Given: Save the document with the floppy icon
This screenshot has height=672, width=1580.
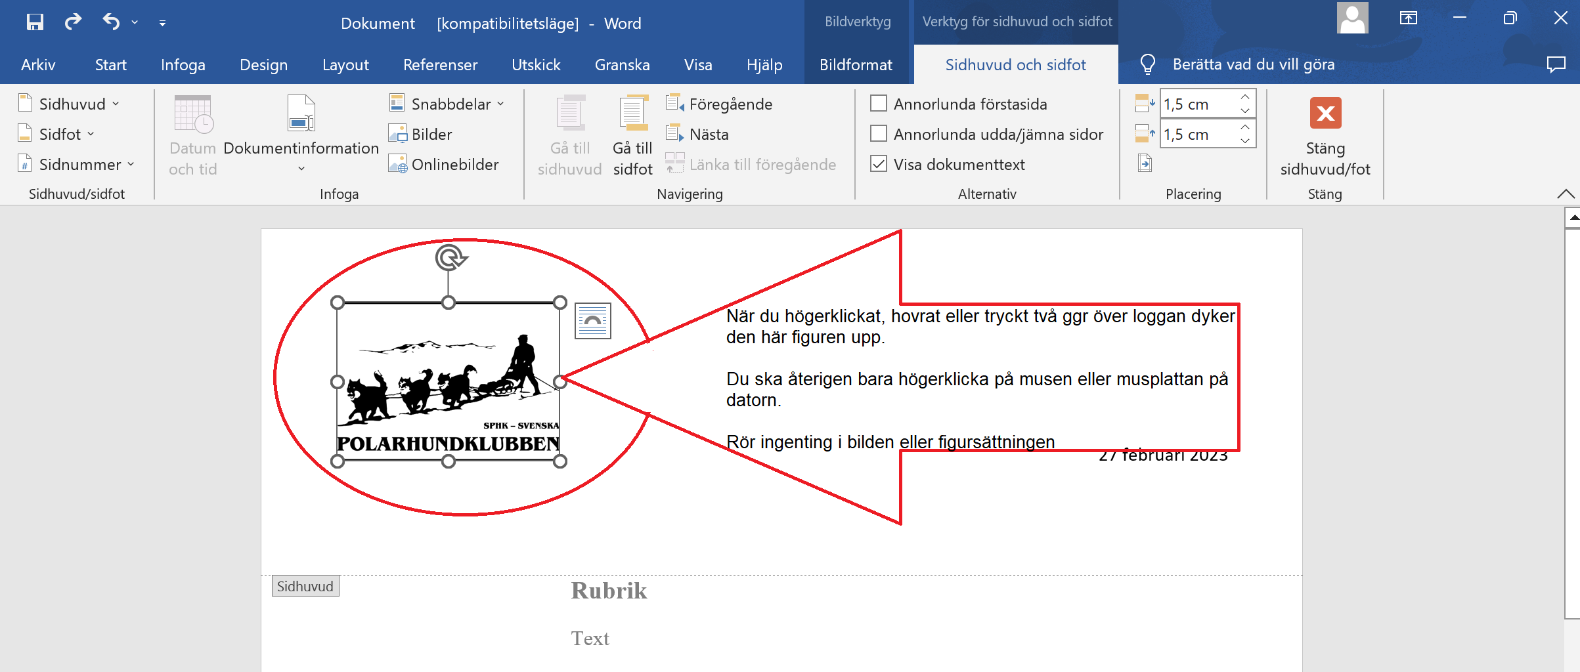Looking at the screenshot, I should 35,22.
